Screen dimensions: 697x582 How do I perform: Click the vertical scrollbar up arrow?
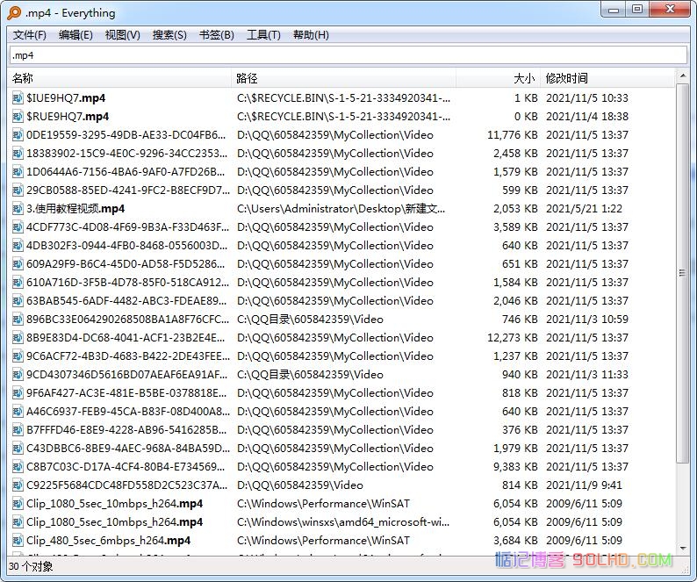(682, 76)
